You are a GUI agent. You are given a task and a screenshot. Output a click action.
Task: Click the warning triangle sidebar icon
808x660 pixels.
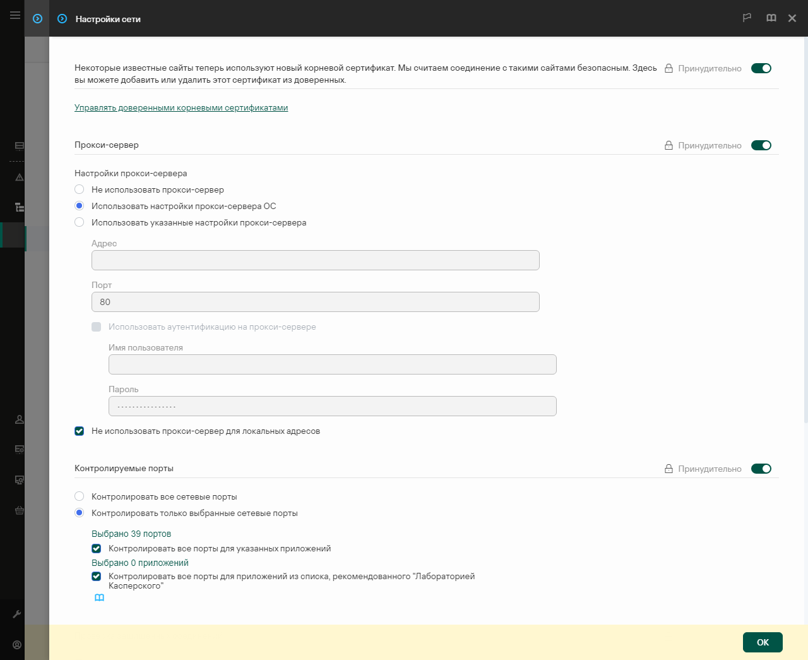coord(20,177)
